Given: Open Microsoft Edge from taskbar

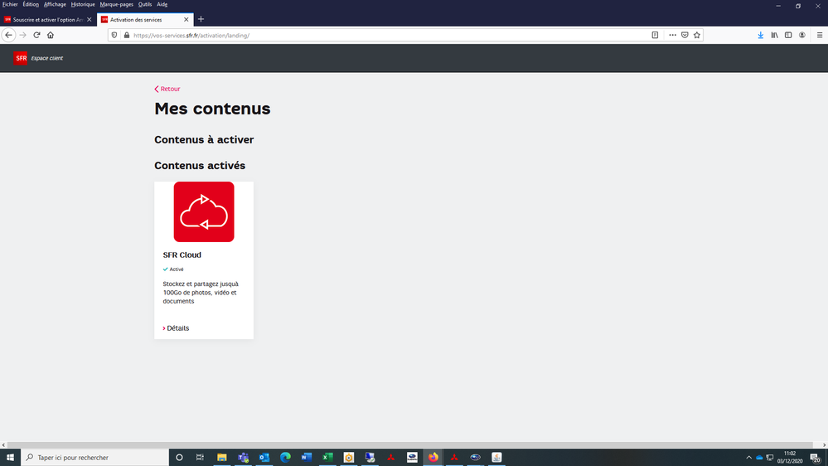Looking at the screenshot, I should [x=285, y=457].
